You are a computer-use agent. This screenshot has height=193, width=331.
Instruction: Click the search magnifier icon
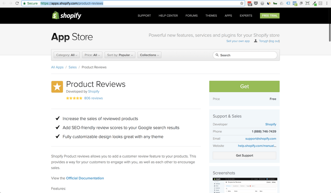[x=217, y=55]
